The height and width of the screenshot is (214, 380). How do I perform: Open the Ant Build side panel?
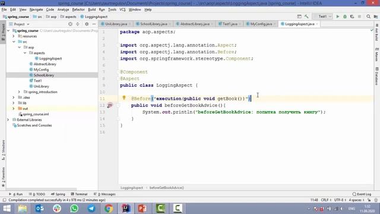376,32
